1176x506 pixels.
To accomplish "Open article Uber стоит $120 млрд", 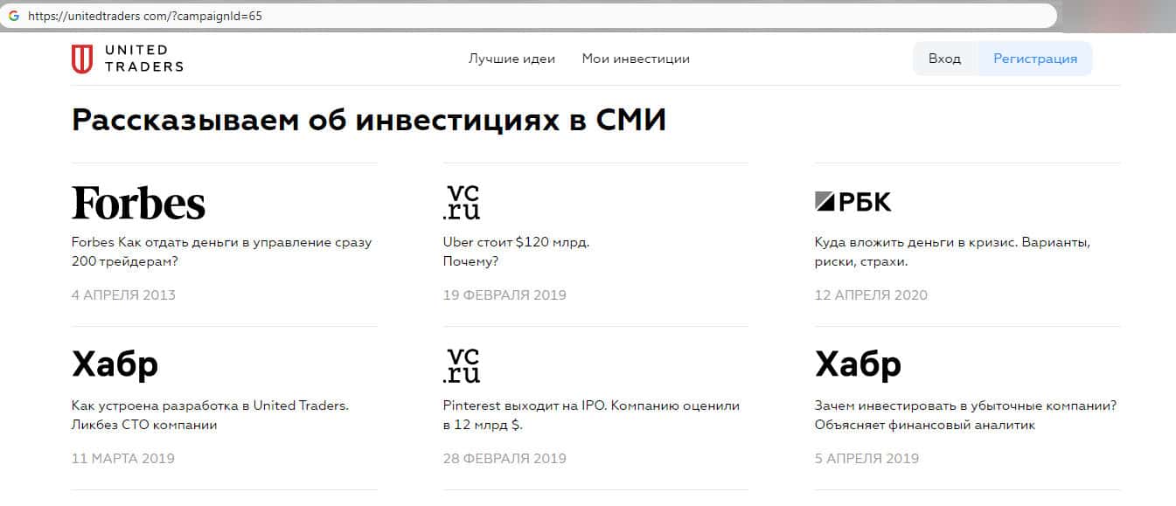I will point(516,252).
